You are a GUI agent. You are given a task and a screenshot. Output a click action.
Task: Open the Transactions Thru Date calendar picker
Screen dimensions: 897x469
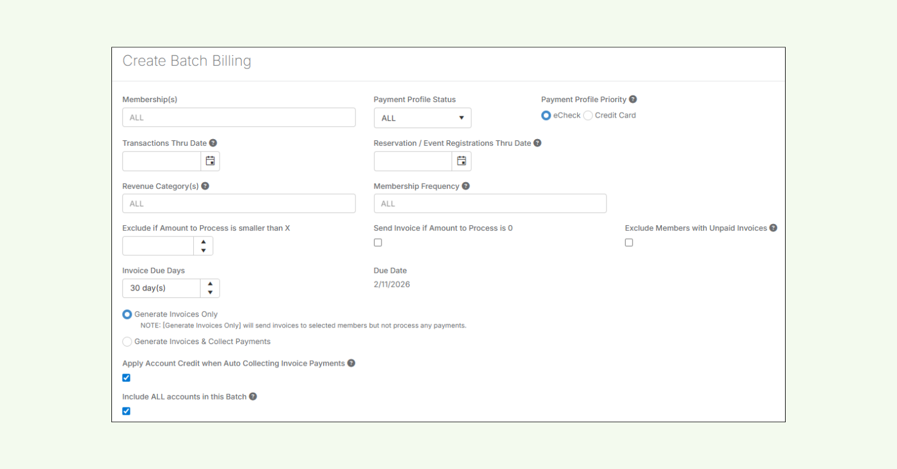(210, 161)
